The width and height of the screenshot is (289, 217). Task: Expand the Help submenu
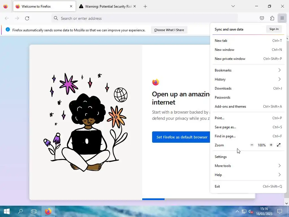point(248,175)
